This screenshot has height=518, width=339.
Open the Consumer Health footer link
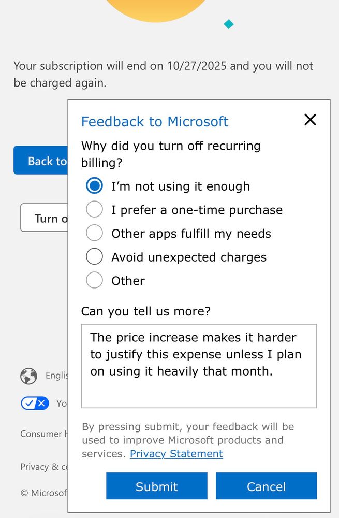tap(43, 434)
